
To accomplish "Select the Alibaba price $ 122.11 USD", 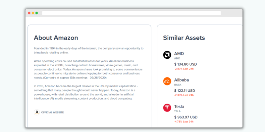I will coord(185,90).
